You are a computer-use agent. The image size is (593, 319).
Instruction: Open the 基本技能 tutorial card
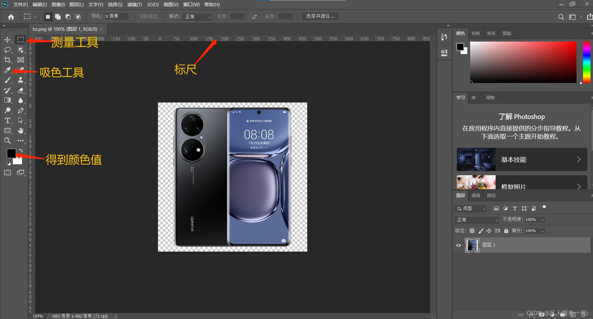pos(522,160)
